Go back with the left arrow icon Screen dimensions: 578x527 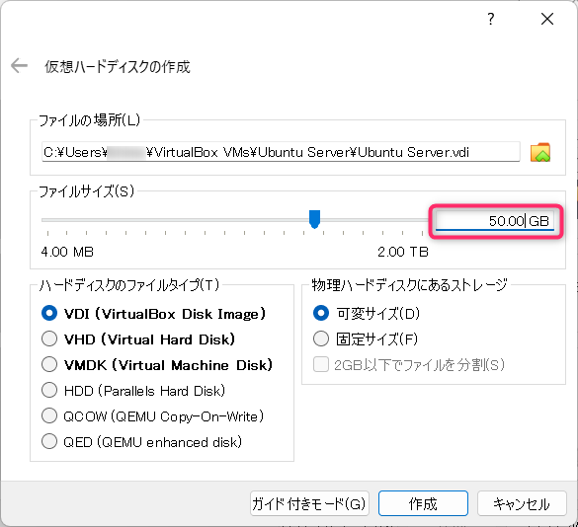coord(19,66)
